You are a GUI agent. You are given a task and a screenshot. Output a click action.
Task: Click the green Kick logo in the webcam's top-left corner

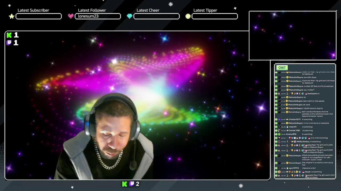[x=9, y=35]
